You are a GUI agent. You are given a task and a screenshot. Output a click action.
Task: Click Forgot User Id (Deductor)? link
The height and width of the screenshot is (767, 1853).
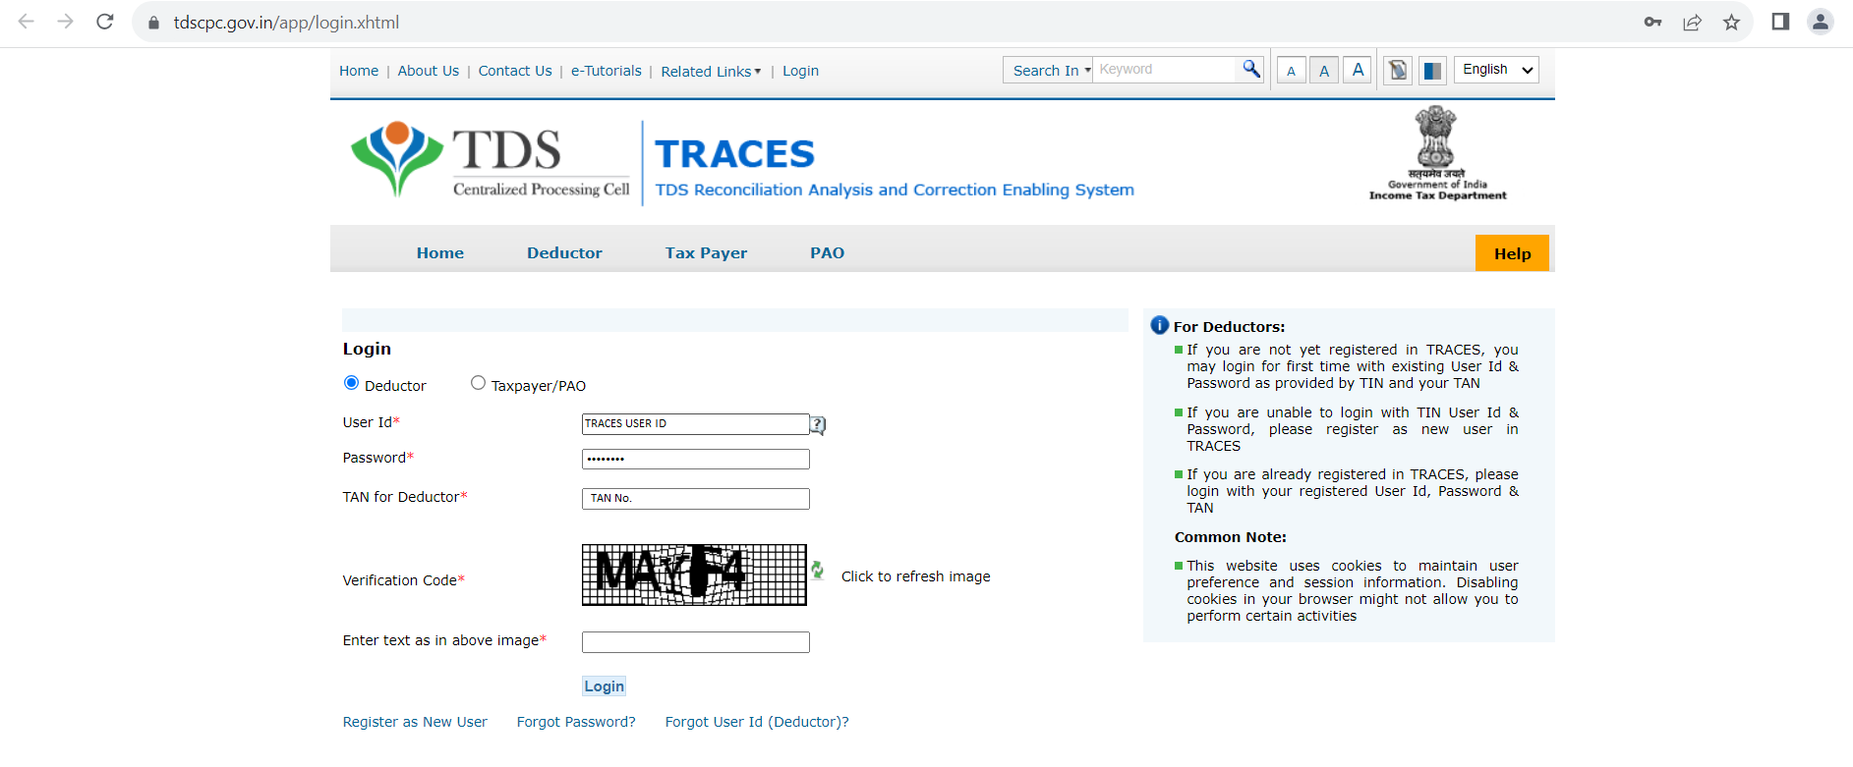click(757, 722)
